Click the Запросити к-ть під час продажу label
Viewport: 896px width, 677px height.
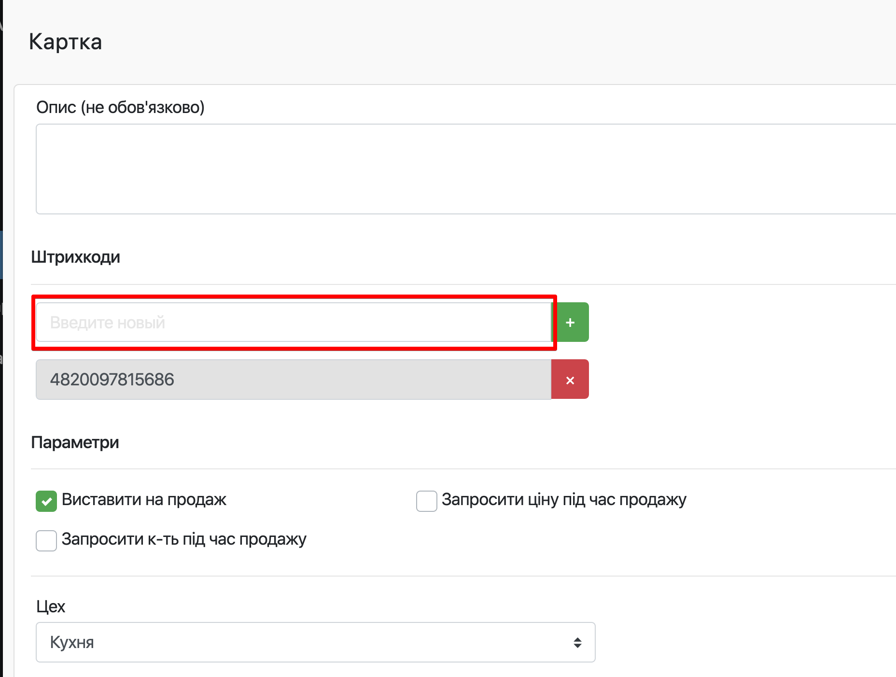click(184, 539)
